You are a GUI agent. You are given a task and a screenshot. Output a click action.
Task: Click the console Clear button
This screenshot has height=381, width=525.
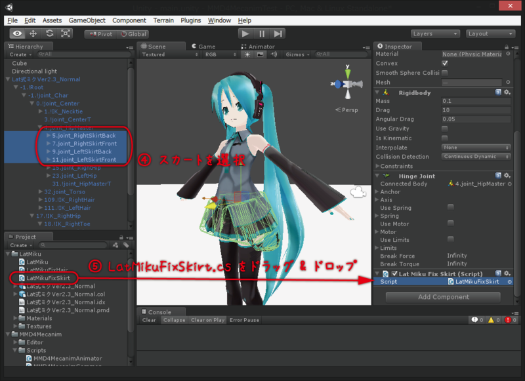point(149,320)
